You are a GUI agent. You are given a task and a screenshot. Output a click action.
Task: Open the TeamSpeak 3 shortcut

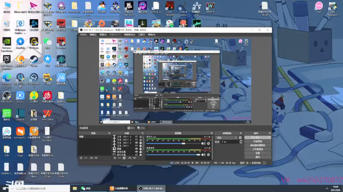[x=34, y=80]
